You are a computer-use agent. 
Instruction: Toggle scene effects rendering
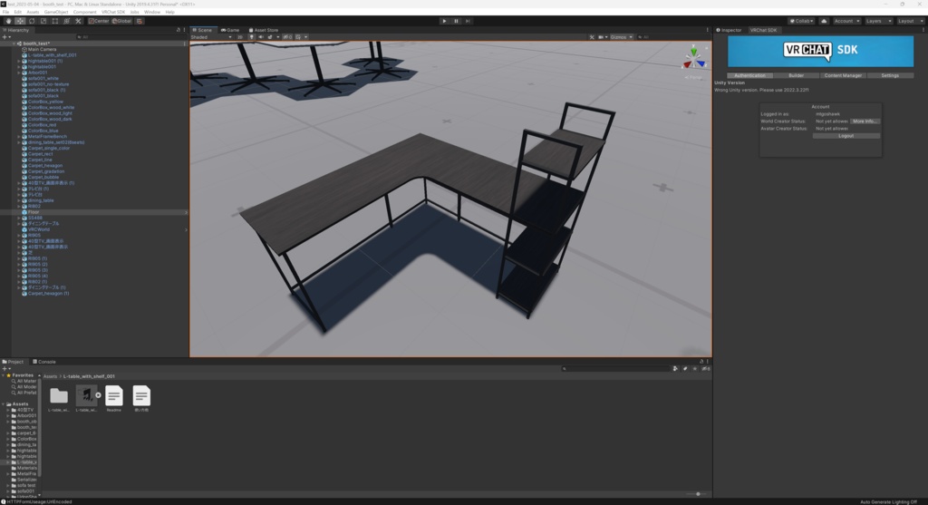click(272, 36)
